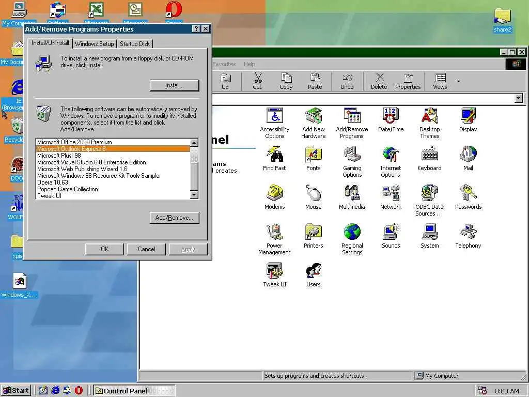
Task: Click Control Panel taskbar button
Action: click(134, 391)
